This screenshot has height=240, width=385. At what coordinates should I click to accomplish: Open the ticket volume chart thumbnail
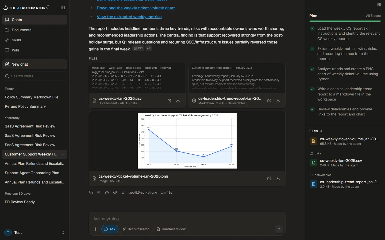click(x=187, y=141)
